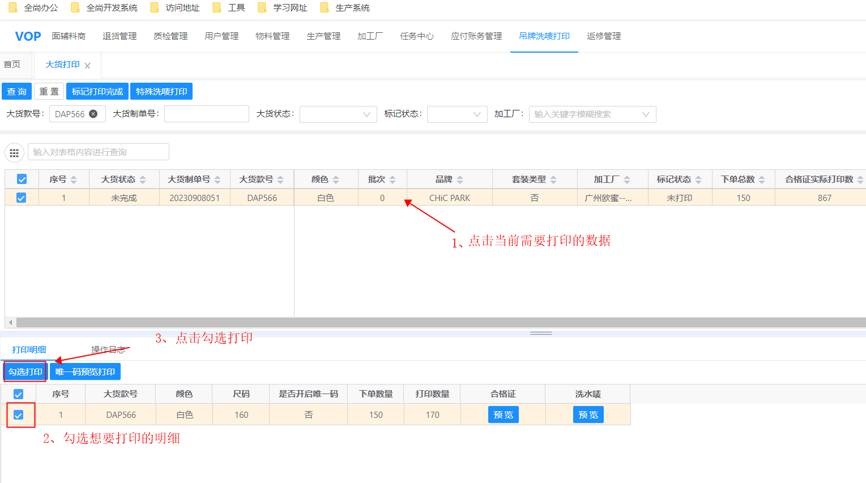This screenshot has height=483, width=866.
Task: Open the table column grid settings icon
Action: pyautogui.click(x=14, y=152)
